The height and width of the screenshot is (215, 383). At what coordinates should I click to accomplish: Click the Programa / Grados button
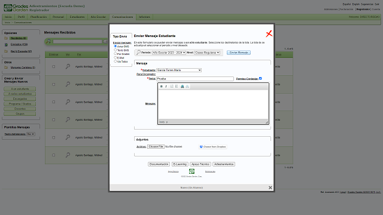(20, 104)
